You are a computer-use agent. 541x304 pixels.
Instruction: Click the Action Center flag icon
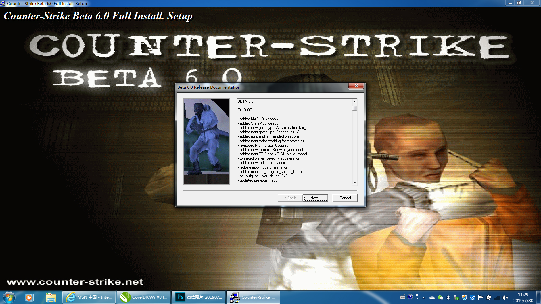point(480,298)
